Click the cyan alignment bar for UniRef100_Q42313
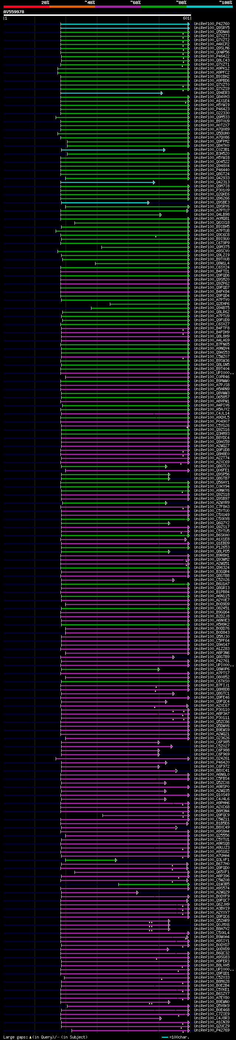 coord(108,183)
